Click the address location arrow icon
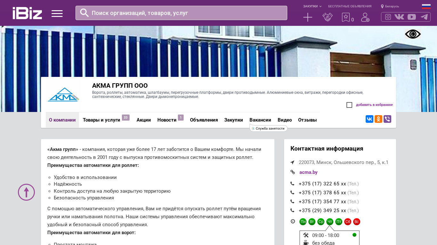The width and height of the screenshot is (437, 245). tap(292, 162)
